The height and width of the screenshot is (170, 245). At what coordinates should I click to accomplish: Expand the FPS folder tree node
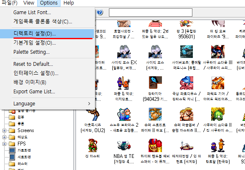coord(4,144)
